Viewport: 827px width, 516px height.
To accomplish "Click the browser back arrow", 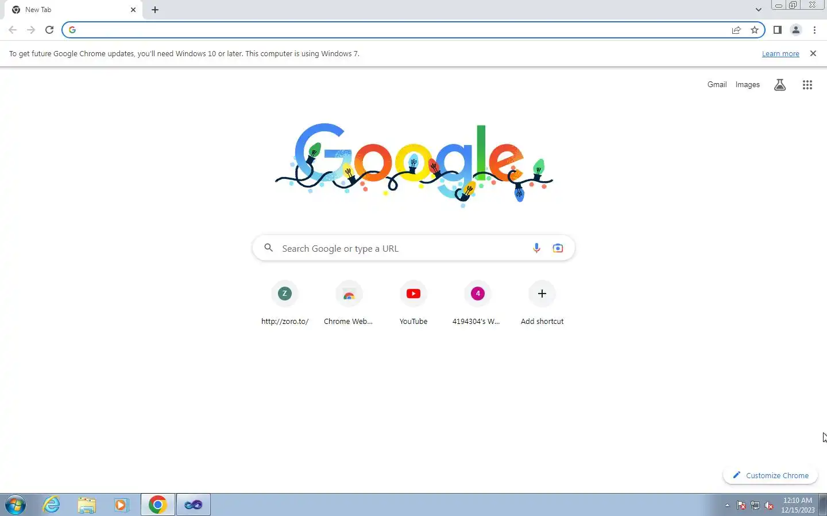I will [x=13, y=30].
